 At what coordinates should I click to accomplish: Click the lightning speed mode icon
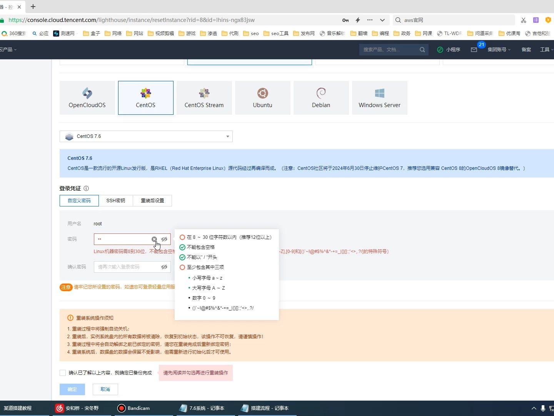click(x=358, y=20)
